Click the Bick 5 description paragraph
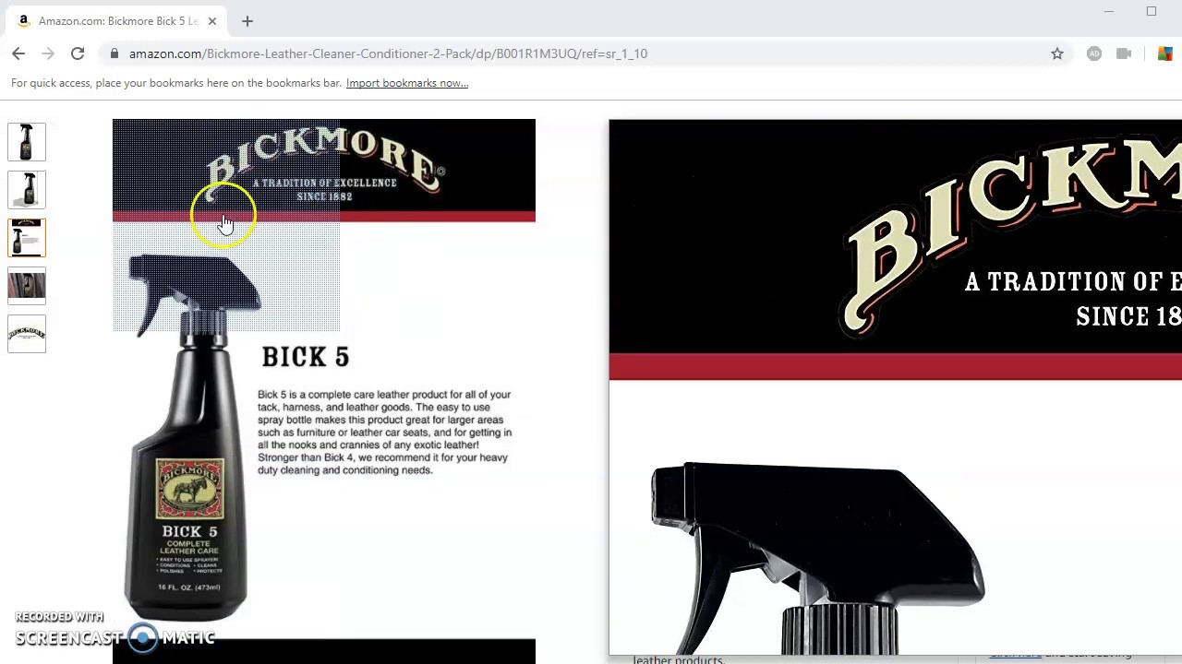 384,432
